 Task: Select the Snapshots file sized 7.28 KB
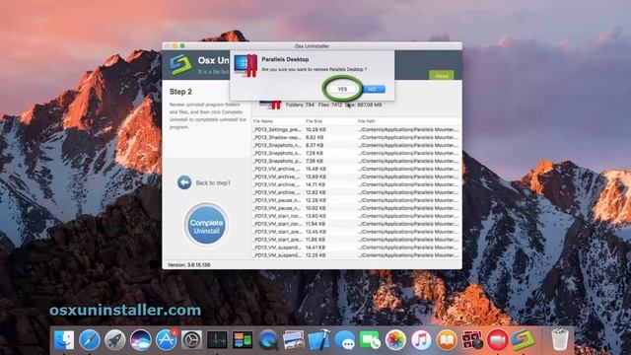click(357, 153)
